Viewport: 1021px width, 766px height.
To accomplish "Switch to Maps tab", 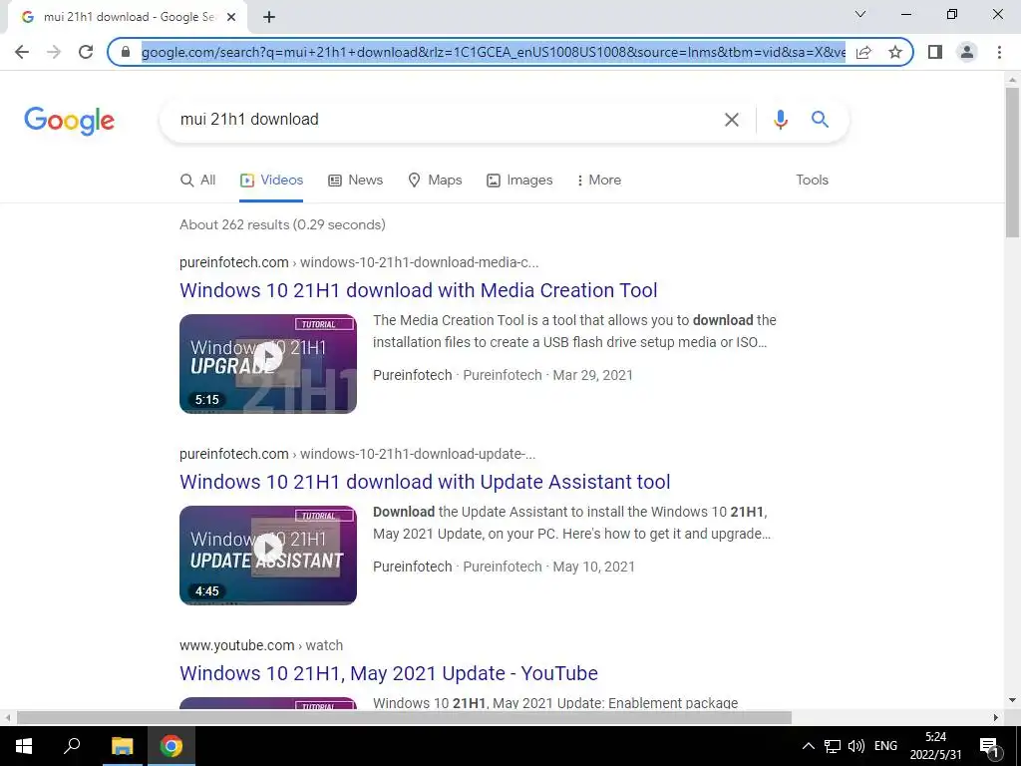I will pyautogui.click(x=435, y=181).
